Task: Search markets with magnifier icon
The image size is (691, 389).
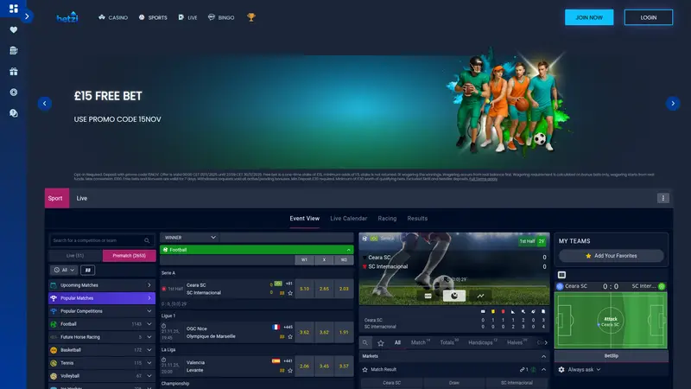Action: [365, 342]
